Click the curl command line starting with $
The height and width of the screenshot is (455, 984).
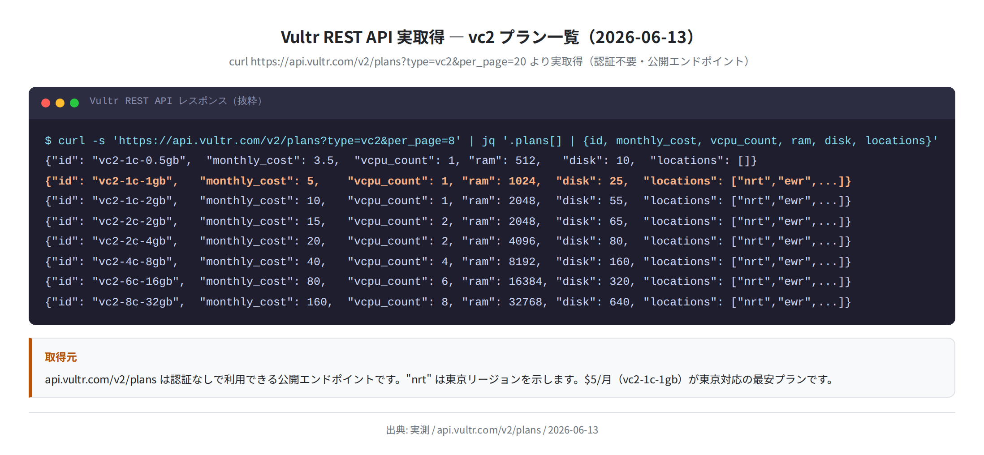pyautogui.click(x=491, y=141)
